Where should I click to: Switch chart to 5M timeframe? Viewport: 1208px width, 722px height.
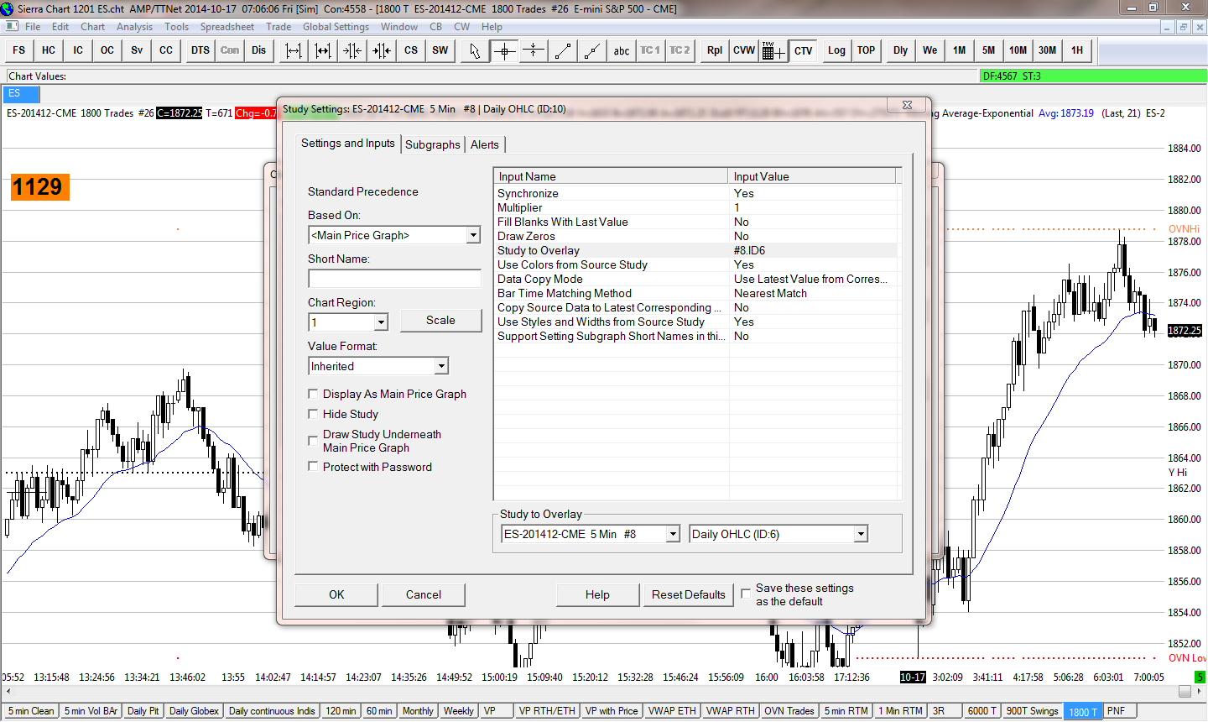pos(989,50)
